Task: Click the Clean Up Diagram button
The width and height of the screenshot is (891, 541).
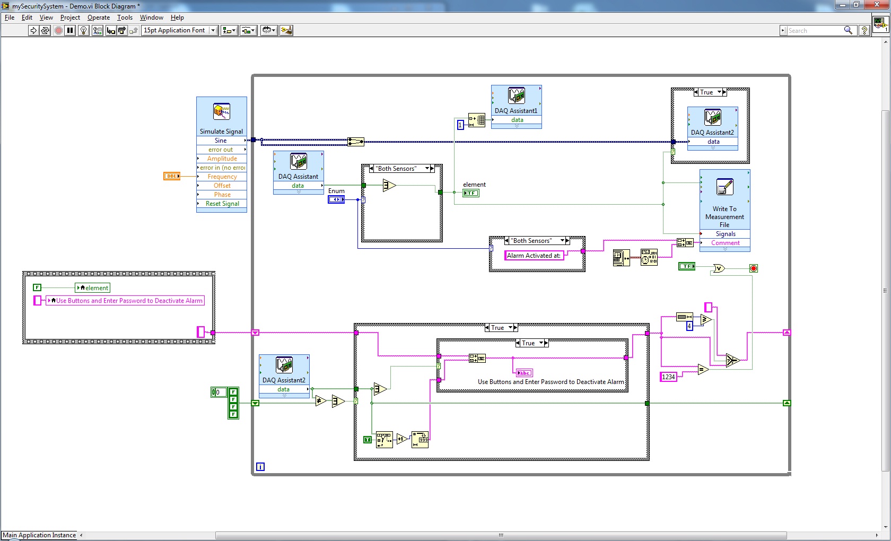Action: coord(286,30)
